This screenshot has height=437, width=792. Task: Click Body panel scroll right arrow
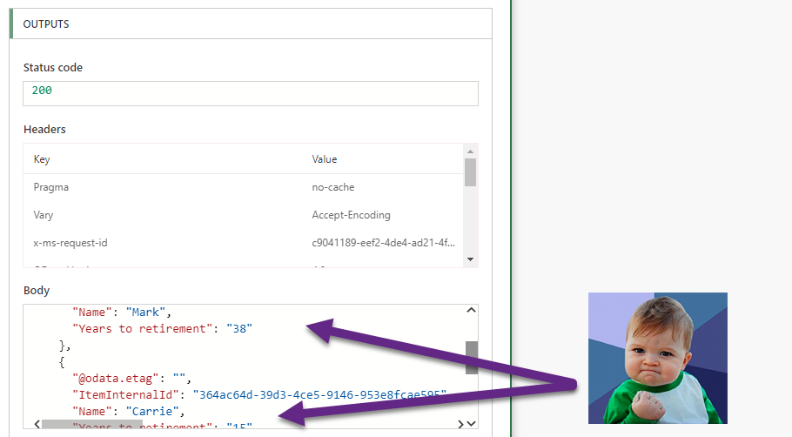[x=459, y=423]
